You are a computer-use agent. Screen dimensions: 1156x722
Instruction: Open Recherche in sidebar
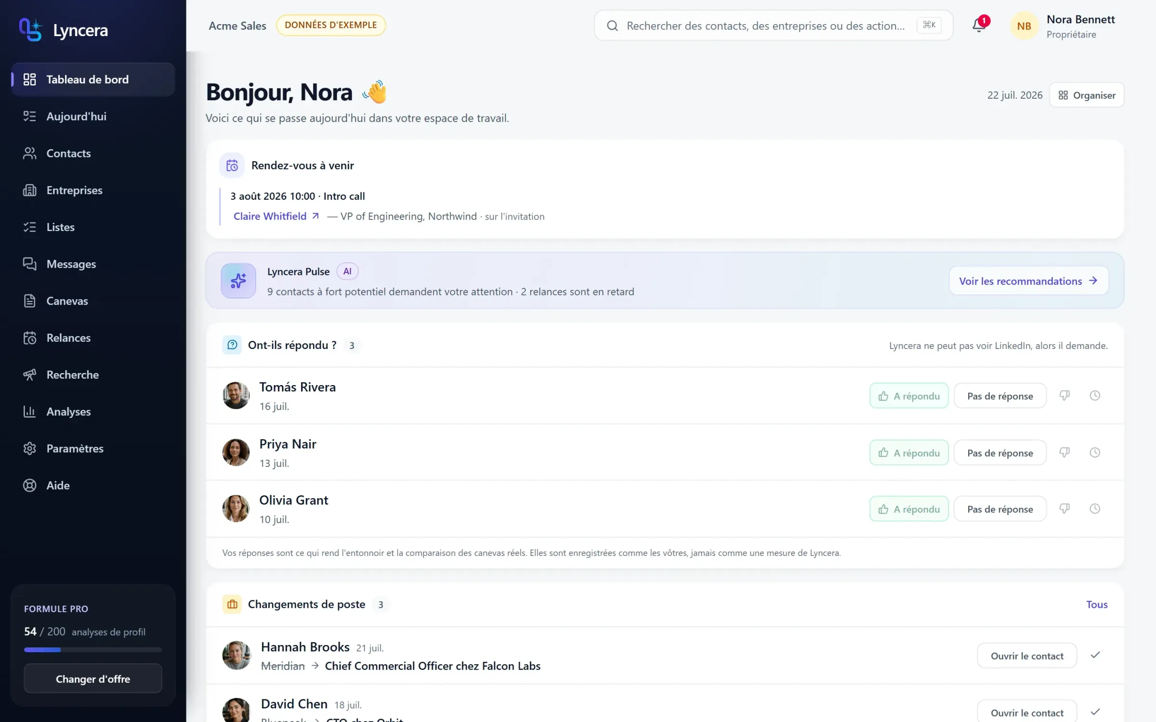(93, 375)
